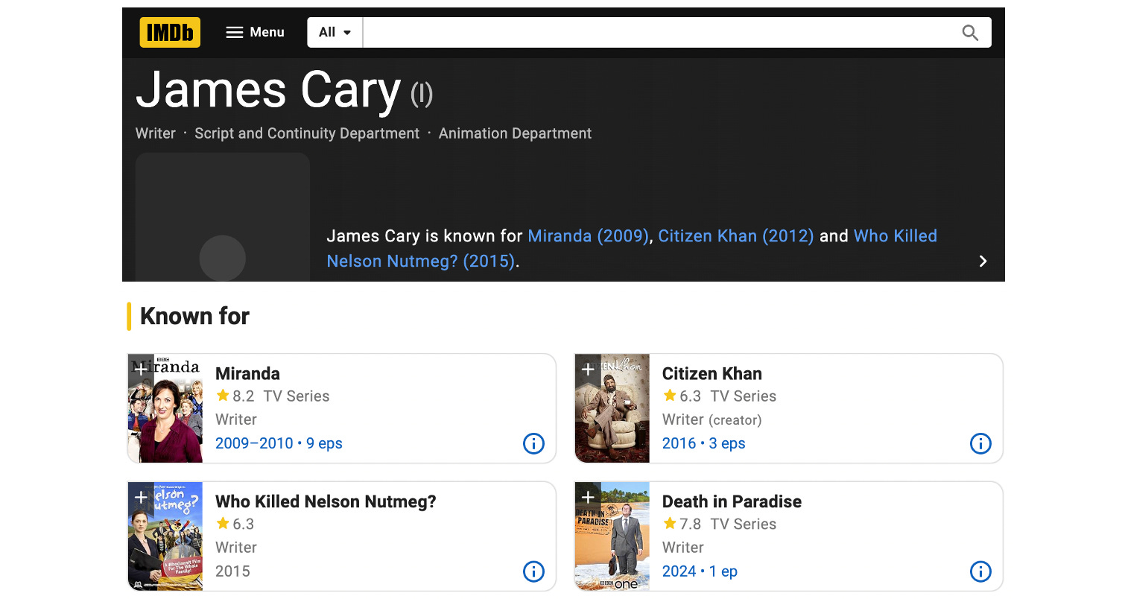Viewport: 1122px width, 599px height.
Task: Click the Writer profession under James Cary
Action: coord(155,133)
